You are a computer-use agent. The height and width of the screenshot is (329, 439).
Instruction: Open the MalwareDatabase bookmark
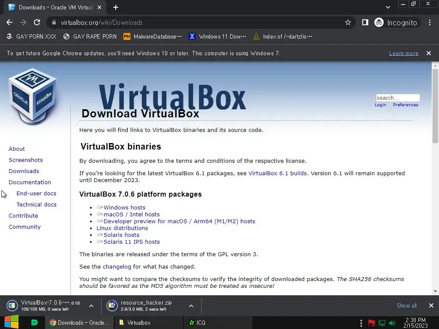(x=153, y=36)
